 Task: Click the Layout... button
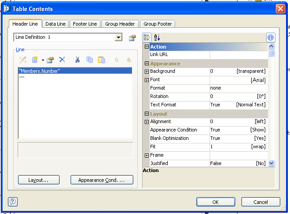38,180
